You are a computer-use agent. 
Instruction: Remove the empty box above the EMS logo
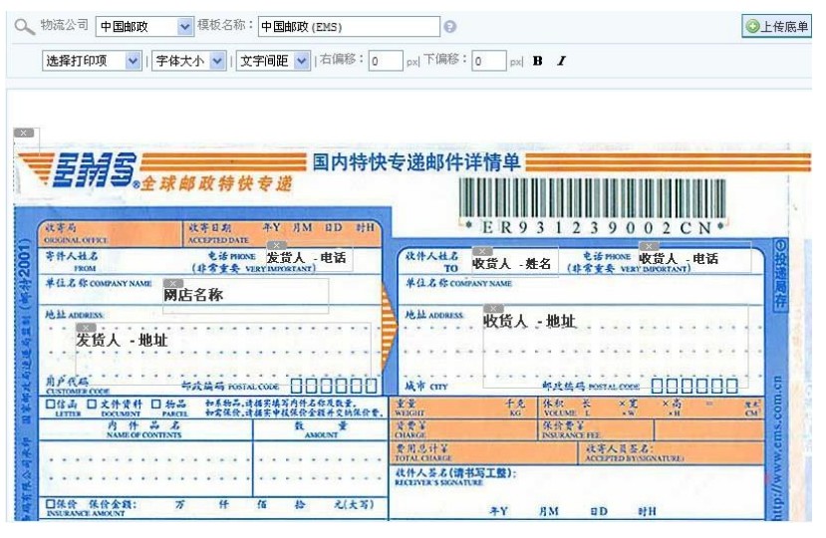(23, 133)
